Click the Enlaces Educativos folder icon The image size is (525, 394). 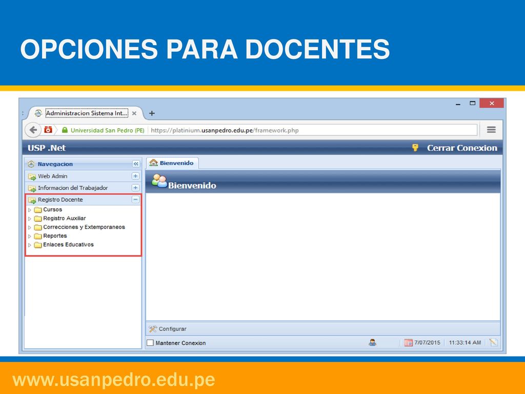coord(38,245)
